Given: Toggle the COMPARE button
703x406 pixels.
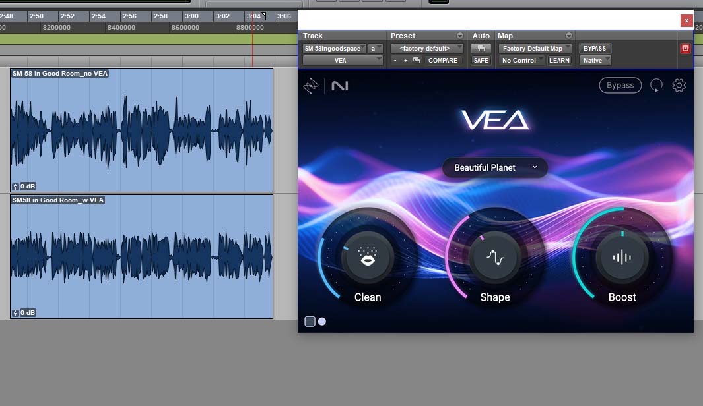Looking at the screenshot, I should point(442,61).
